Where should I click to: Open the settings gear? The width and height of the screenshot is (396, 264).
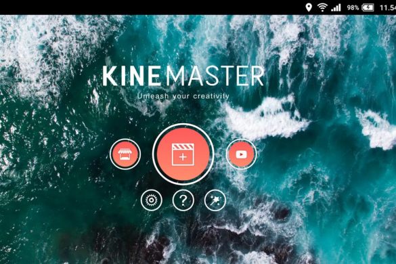(x=151, y=200)
